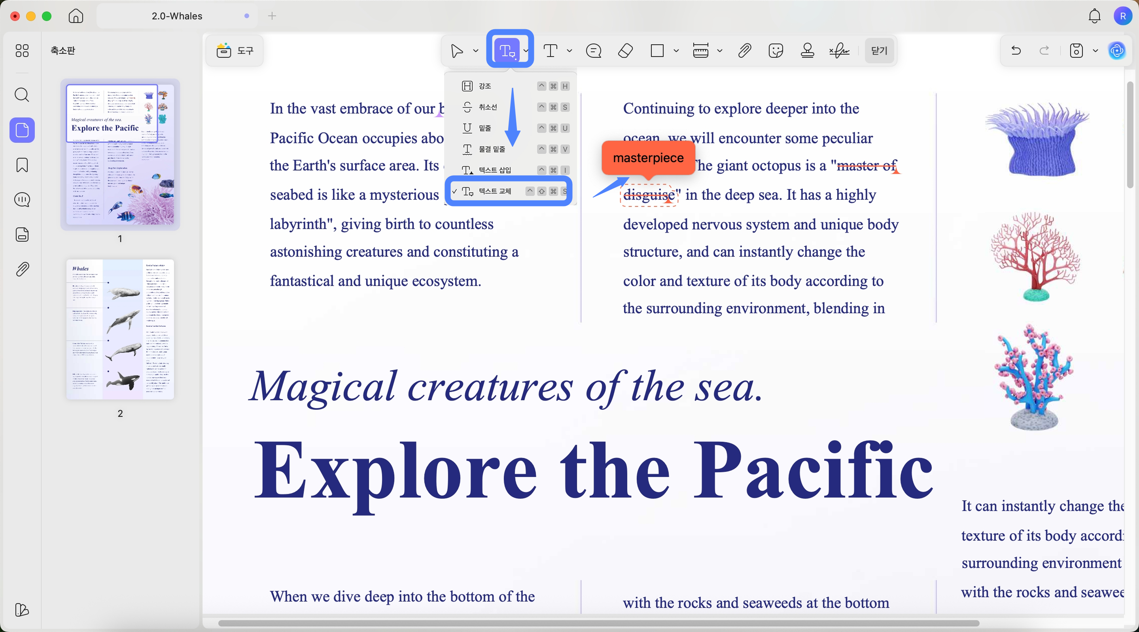Open the user profile avatar R
Screen dimensions: 1139x632
pos(1123,16)
